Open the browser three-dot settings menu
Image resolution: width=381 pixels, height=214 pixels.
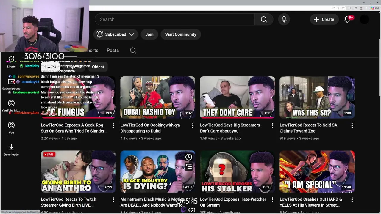pos(367,8)
